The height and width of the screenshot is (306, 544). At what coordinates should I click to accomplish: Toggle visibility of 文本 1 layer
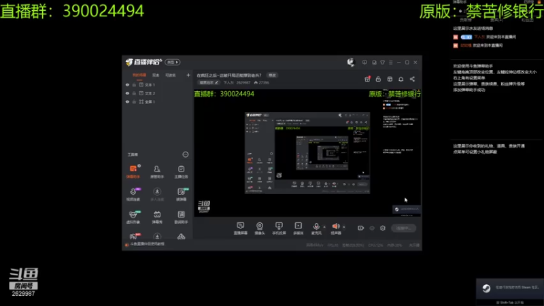tap(127, 84)
